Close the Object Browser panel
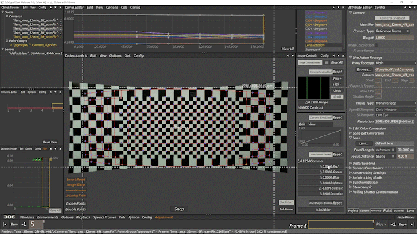This screenshot has width=417, height=234. pos(60,8)
